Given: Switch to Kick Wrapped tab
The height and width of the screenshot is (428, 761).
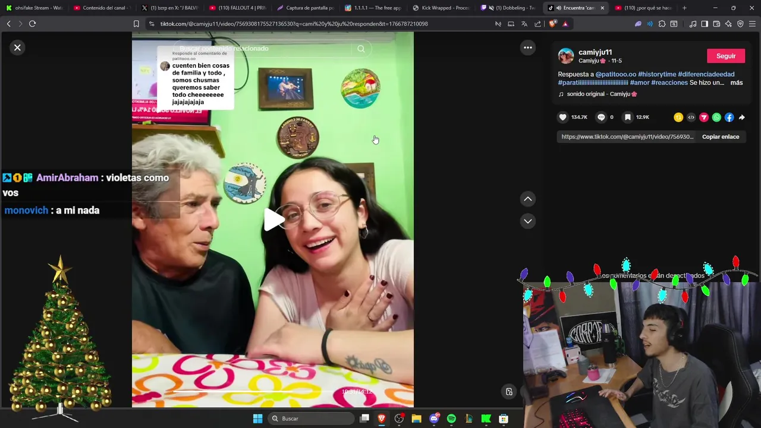Looking at the screenshot, I should pyautogui.click(x=441, y=8).
